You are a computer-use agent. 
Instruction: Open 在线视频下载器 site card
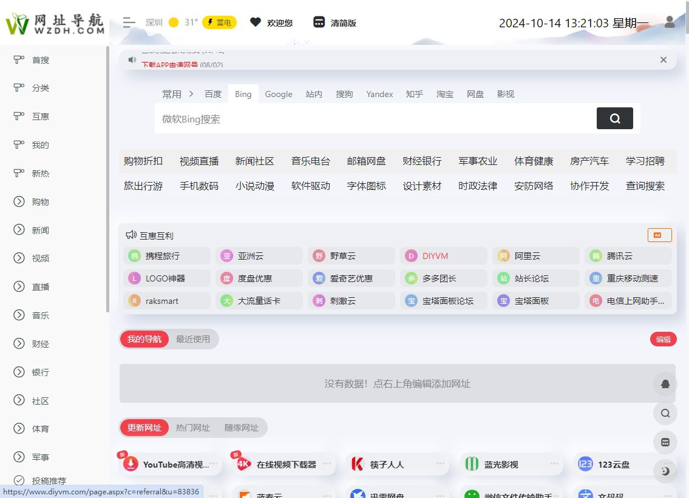click(284, 464)
